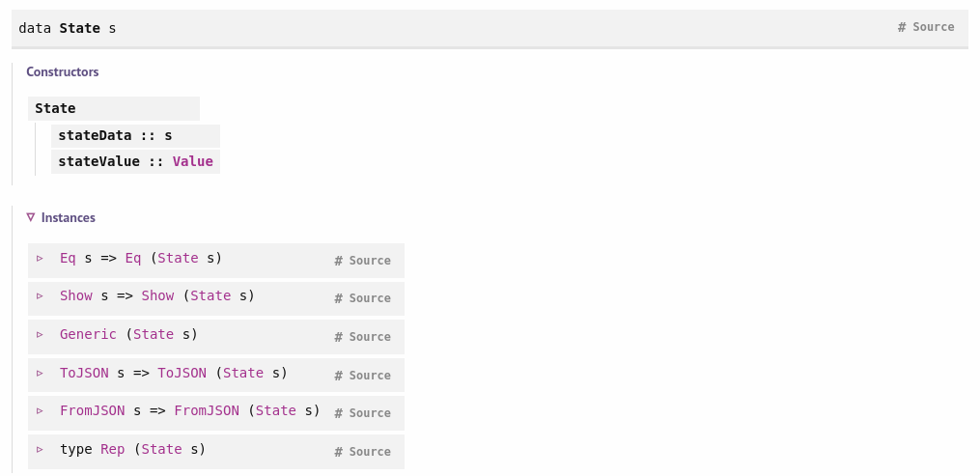The height and width of the screenshot is (476, 980).
Task: Collapse the Instances section triangle
Action: pyautogui.click(x=31, y=218)
